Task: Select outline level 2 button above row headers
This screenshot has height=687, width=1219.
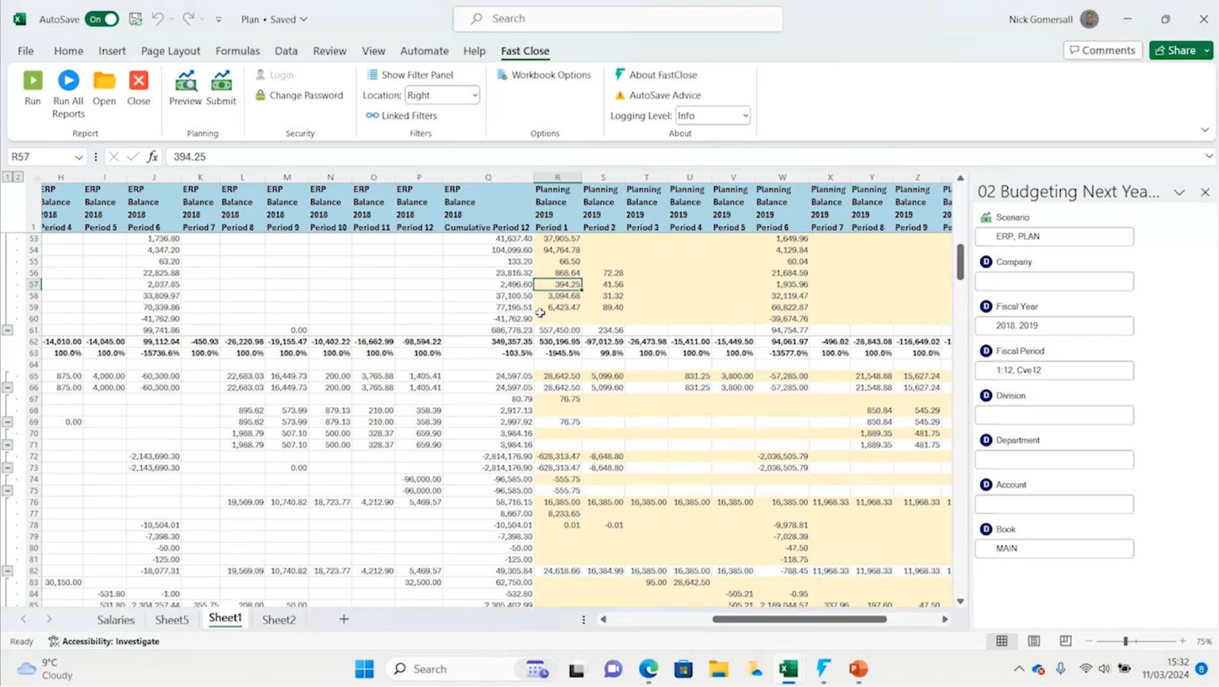Action: point(17,177)
